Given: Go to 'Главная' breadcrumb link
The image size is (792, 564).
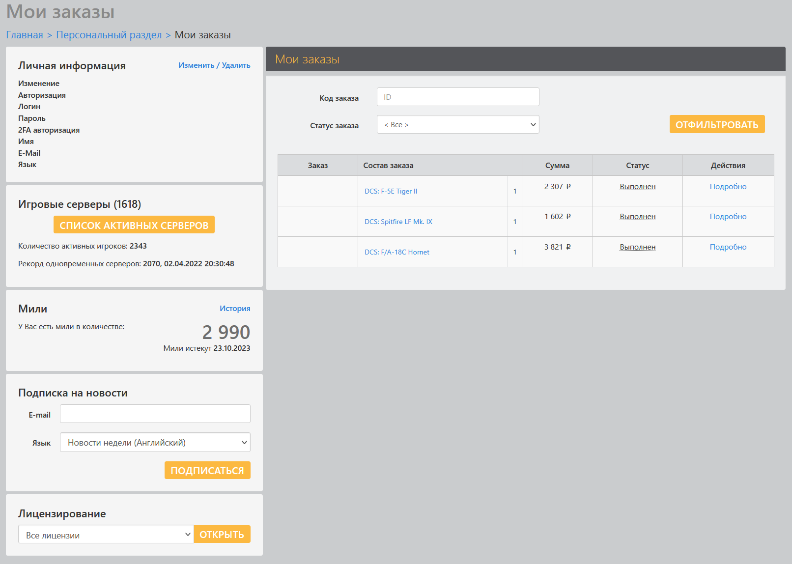Looking at the screenshot, I should tap(25, 35).
